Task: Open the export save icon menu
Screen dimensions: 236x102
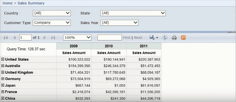Action: [152, 38]
